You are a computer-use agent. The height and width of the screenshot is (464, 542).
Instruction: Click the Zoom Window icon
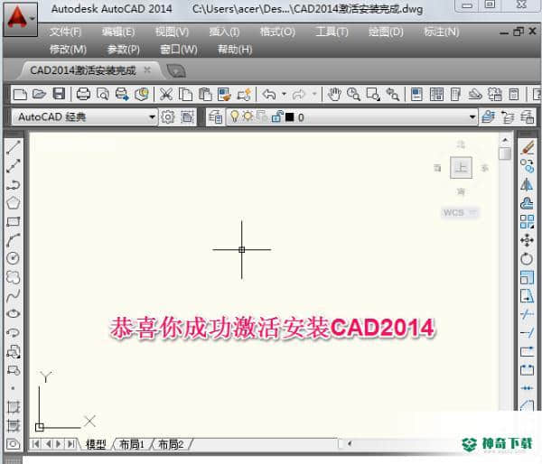373,94
